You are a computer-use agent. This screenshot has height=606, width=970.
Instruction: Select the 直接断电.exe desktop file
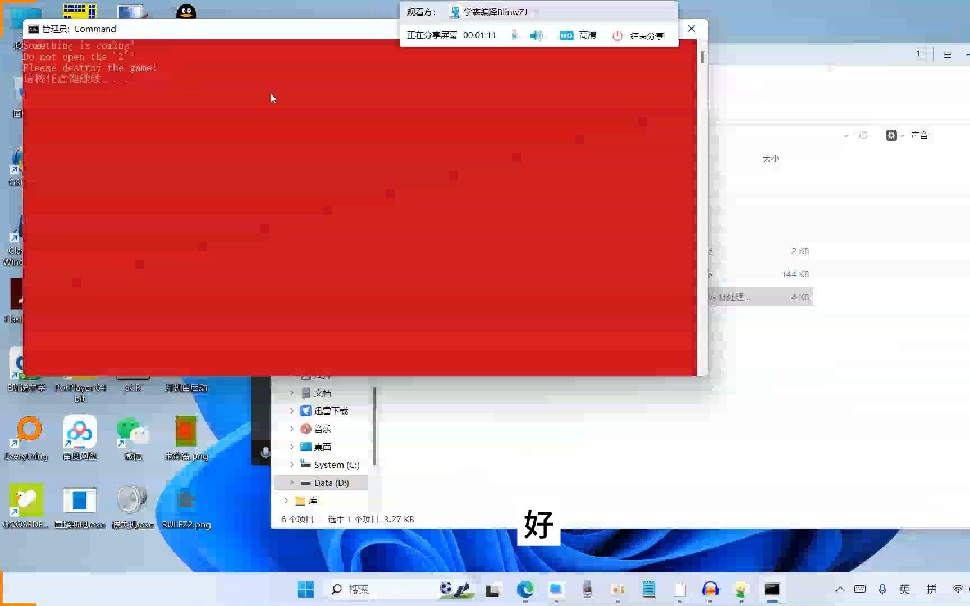coord(80,507)
